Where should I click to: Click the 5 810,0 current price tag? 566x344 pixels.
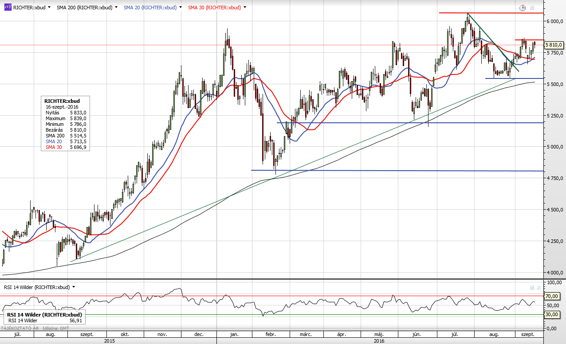click(554, 45)
